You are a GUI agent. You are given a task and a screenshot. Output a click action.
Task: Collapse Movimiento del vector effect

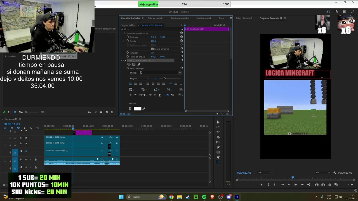point(121,33)
